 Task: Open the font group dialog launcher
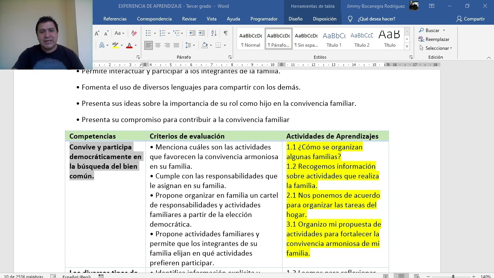138,57
